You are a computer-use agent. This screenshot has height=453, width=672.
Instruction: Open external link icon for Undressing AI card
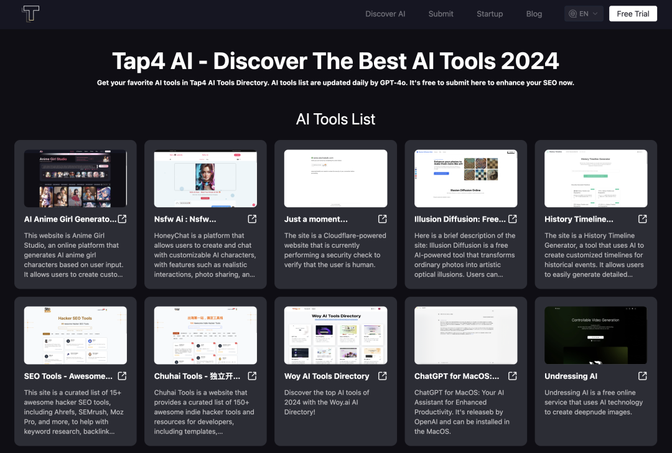click(642, 376)
